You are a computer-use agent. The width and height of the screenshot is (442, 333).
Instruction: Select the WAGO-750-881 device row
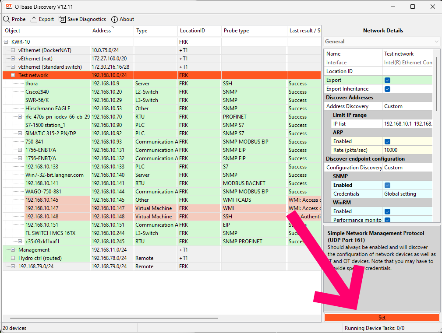pyautogui.click(x=162, y=191)
